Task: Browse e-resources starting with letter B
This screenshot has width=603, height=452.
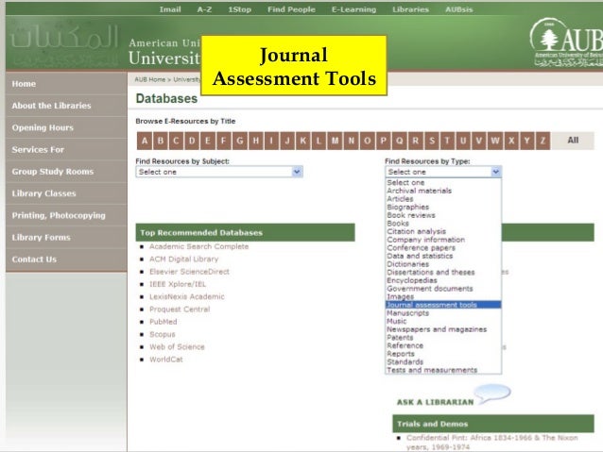Action: [161, 141]
